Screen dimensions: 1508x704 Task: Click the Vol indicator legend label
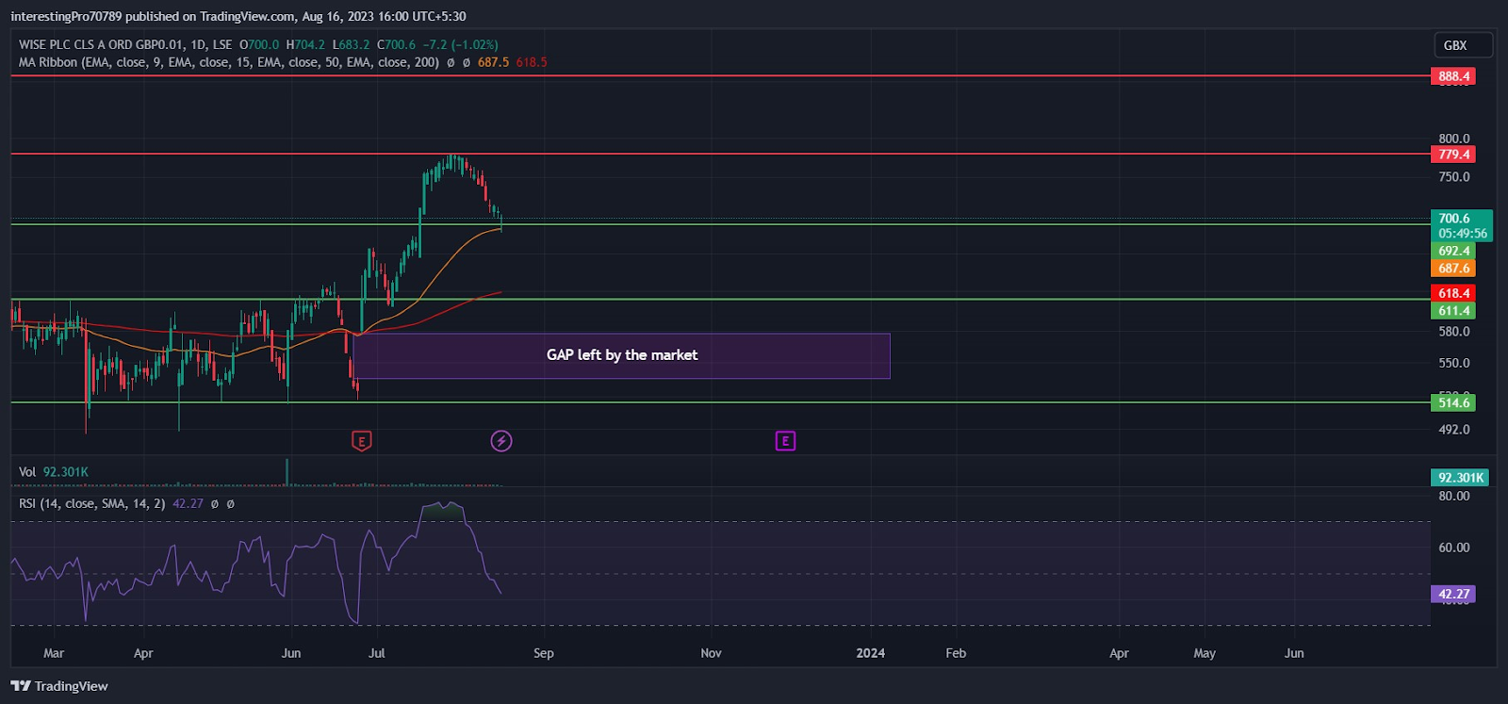pyautogui.click(x=27, y=472)
